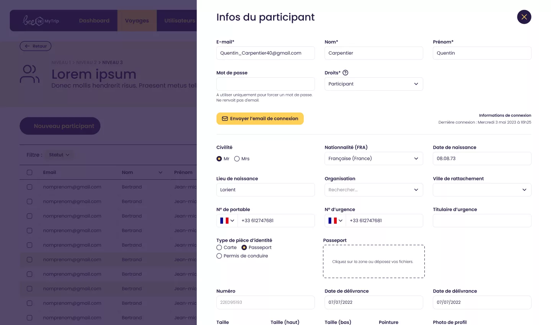Viewport: 551px width, 325px height.
Task: Click the sort arrow in Nom column
Action: coord(160,172)
